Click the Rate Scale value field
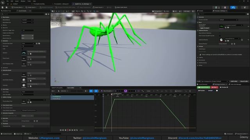Viewport: 250px width, 140px height. coord(27,46)
